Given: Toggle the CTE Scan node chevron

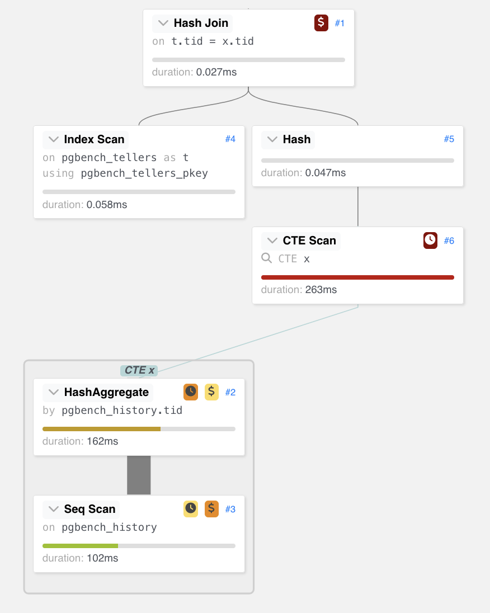Looking at the screenshot, I should pos(272,241).
